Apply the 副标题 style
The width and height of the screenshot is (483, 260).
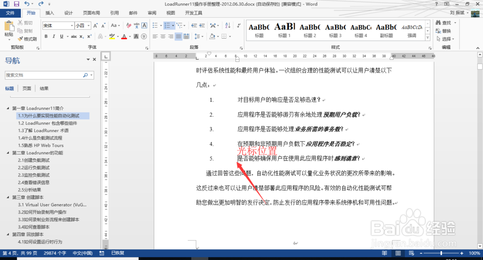tap(386, 30)
